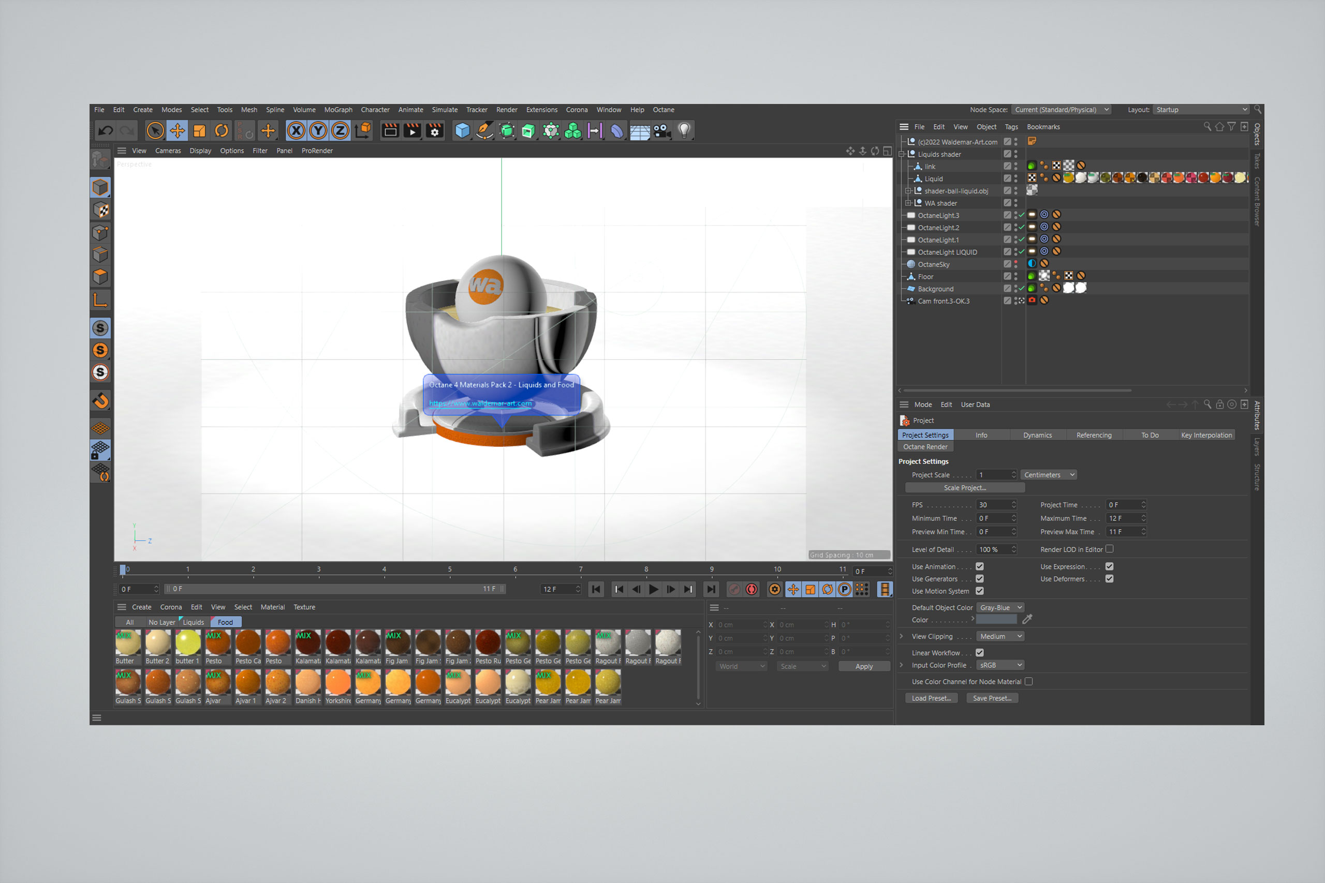
Task: Switch to Edges mode
Action: (100, 255)
